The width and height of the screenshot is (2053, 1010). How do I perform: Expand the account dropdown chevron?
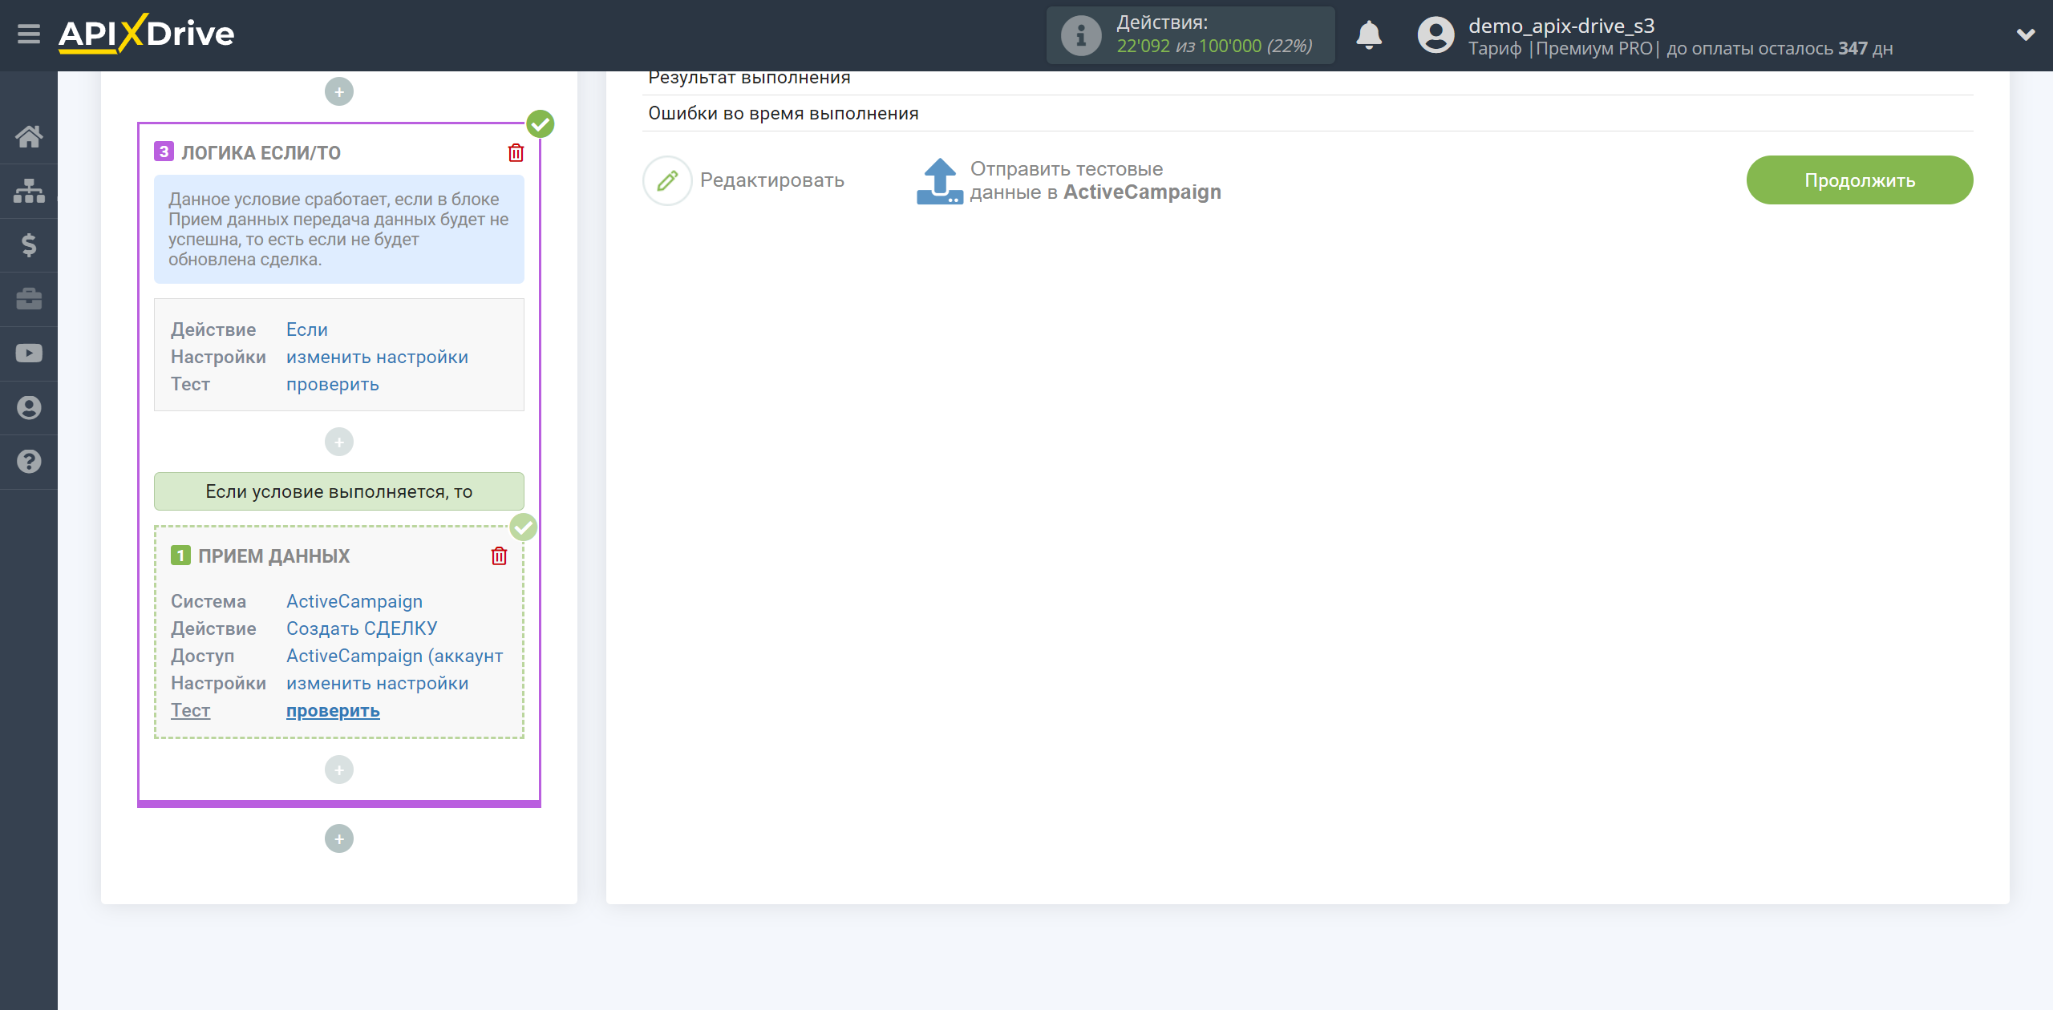(x=2026, y=34)
